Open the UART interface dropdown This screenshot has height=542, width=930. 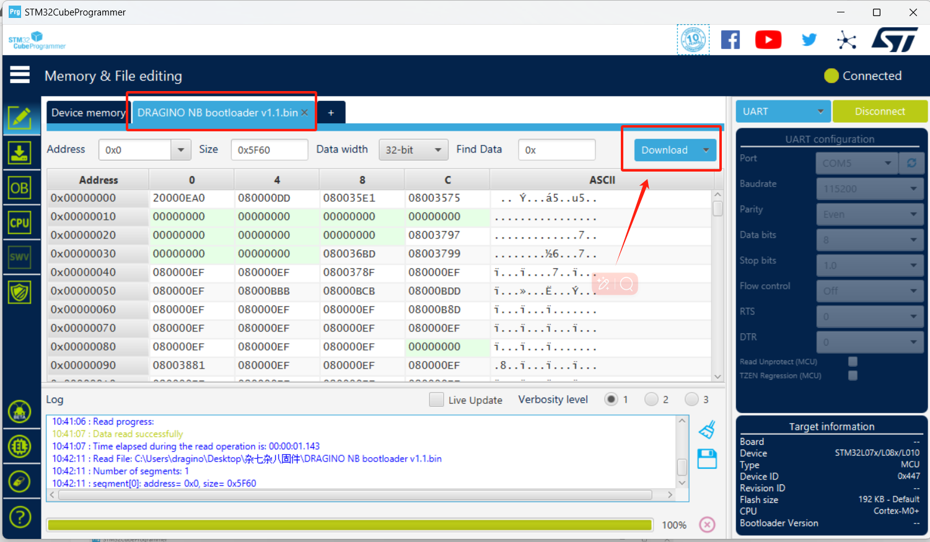(783, 111)
